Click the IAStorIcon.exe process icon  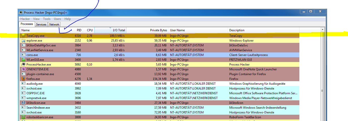tap(23, 103)
